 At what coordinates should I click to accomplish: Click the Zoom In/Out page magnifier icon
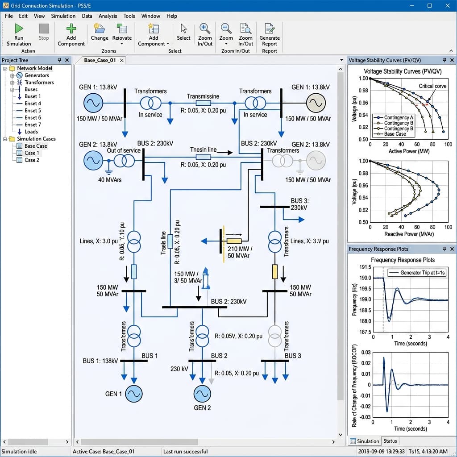click(x=246, y=28)
